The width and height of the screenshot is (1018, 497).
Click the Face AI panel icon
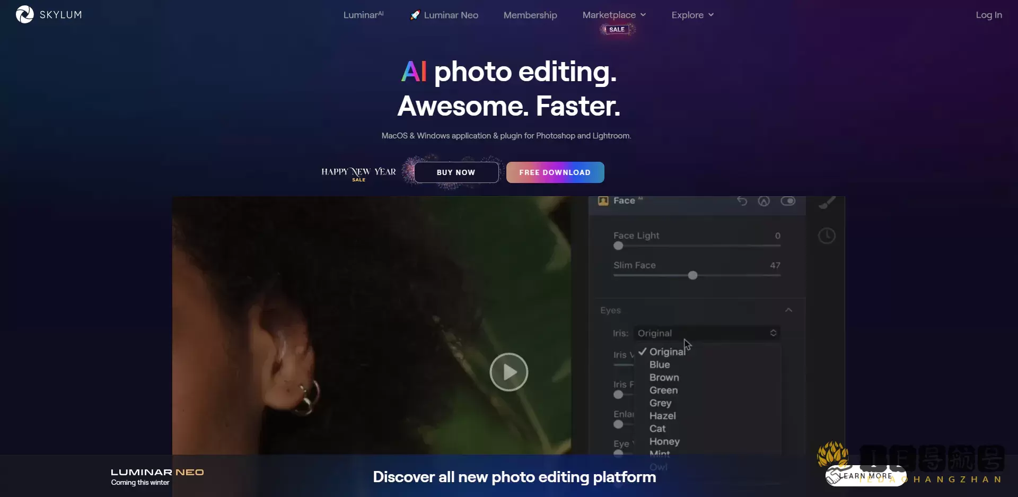point(603,201)
